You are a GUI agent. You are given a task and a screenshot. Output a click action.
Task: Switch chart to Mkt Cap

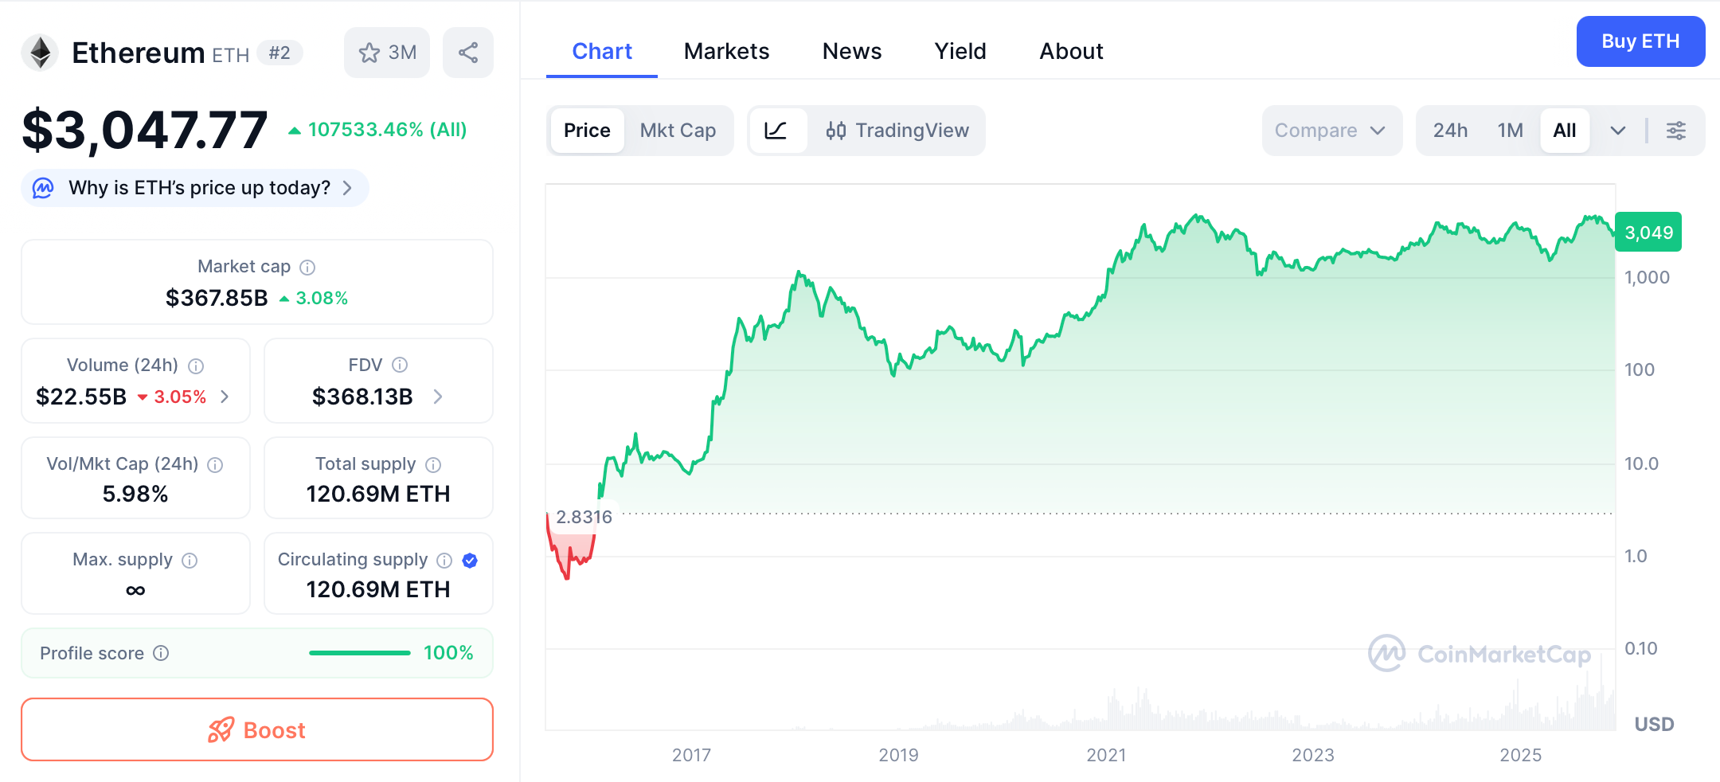[678, 131]
